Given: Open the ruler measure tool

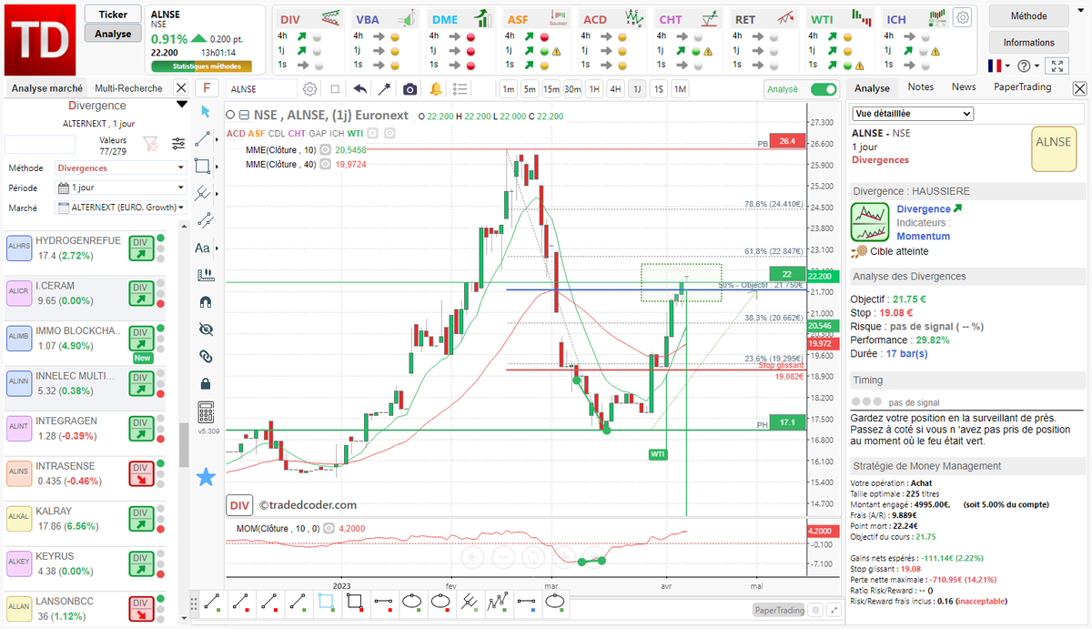Looking at the screenshot, I should 206,274.
